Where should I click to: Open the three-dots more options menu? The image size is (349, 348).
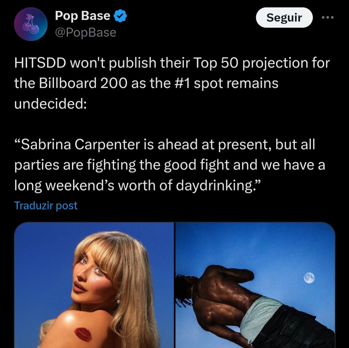pos(328,17)
